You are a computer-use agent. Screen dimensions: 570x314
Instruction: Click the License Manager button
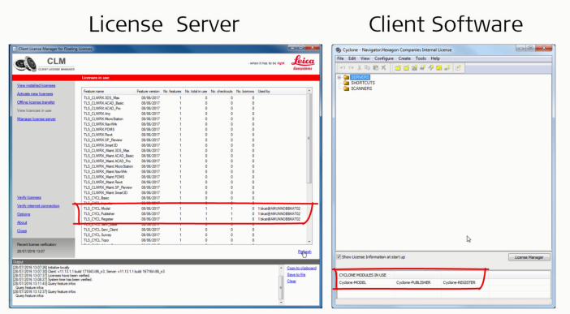point(529,257)
